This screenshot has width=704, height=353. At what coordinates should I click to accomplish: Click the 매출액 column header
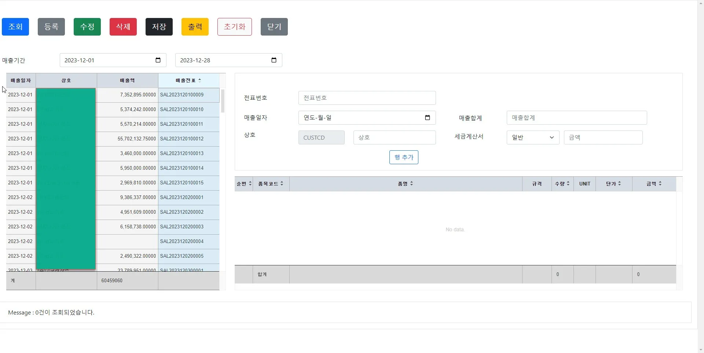[x=128, y=80]
